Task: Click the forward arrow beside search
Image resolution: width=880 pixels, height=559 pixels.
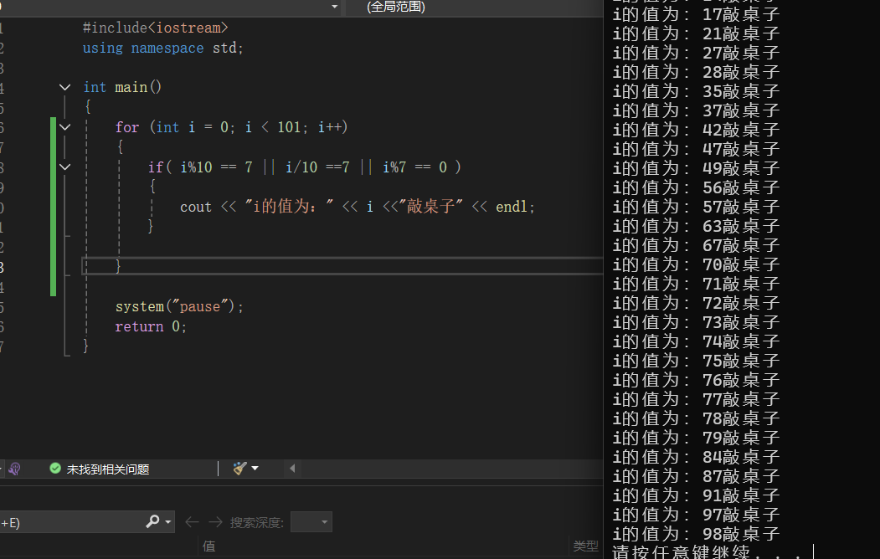Action: (x=215, y=522)
